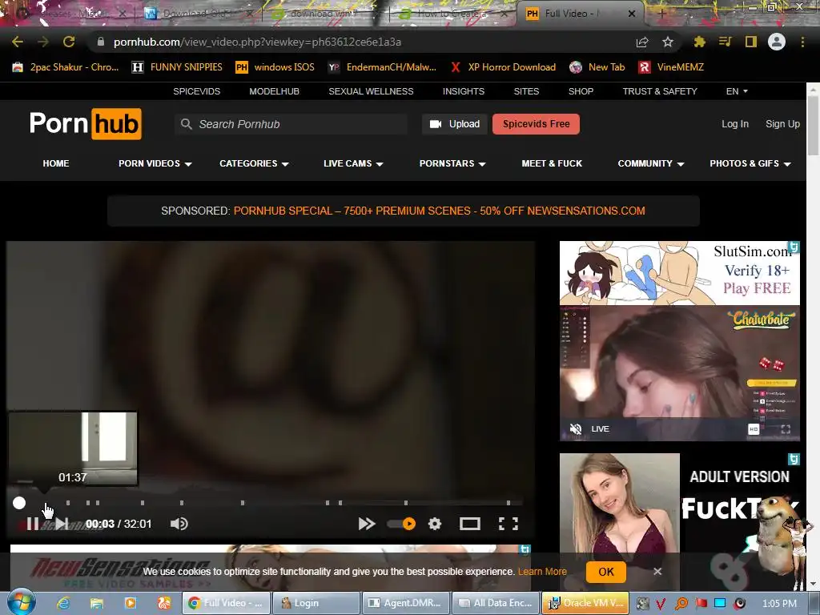Skip to next video in the player
The height and width of the screenshot is (615, 820).
pos(62,524)
